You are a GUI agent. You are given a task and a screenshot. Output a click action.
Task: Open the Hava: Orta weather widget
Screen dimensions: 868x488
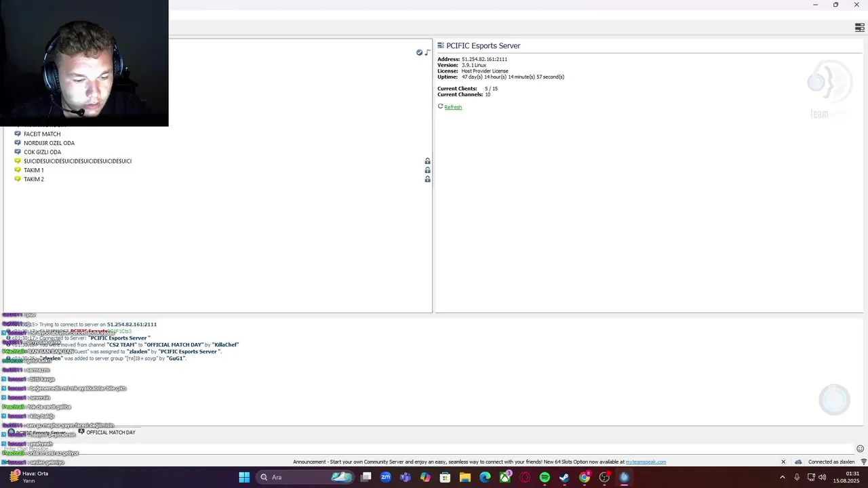point(30,477)
